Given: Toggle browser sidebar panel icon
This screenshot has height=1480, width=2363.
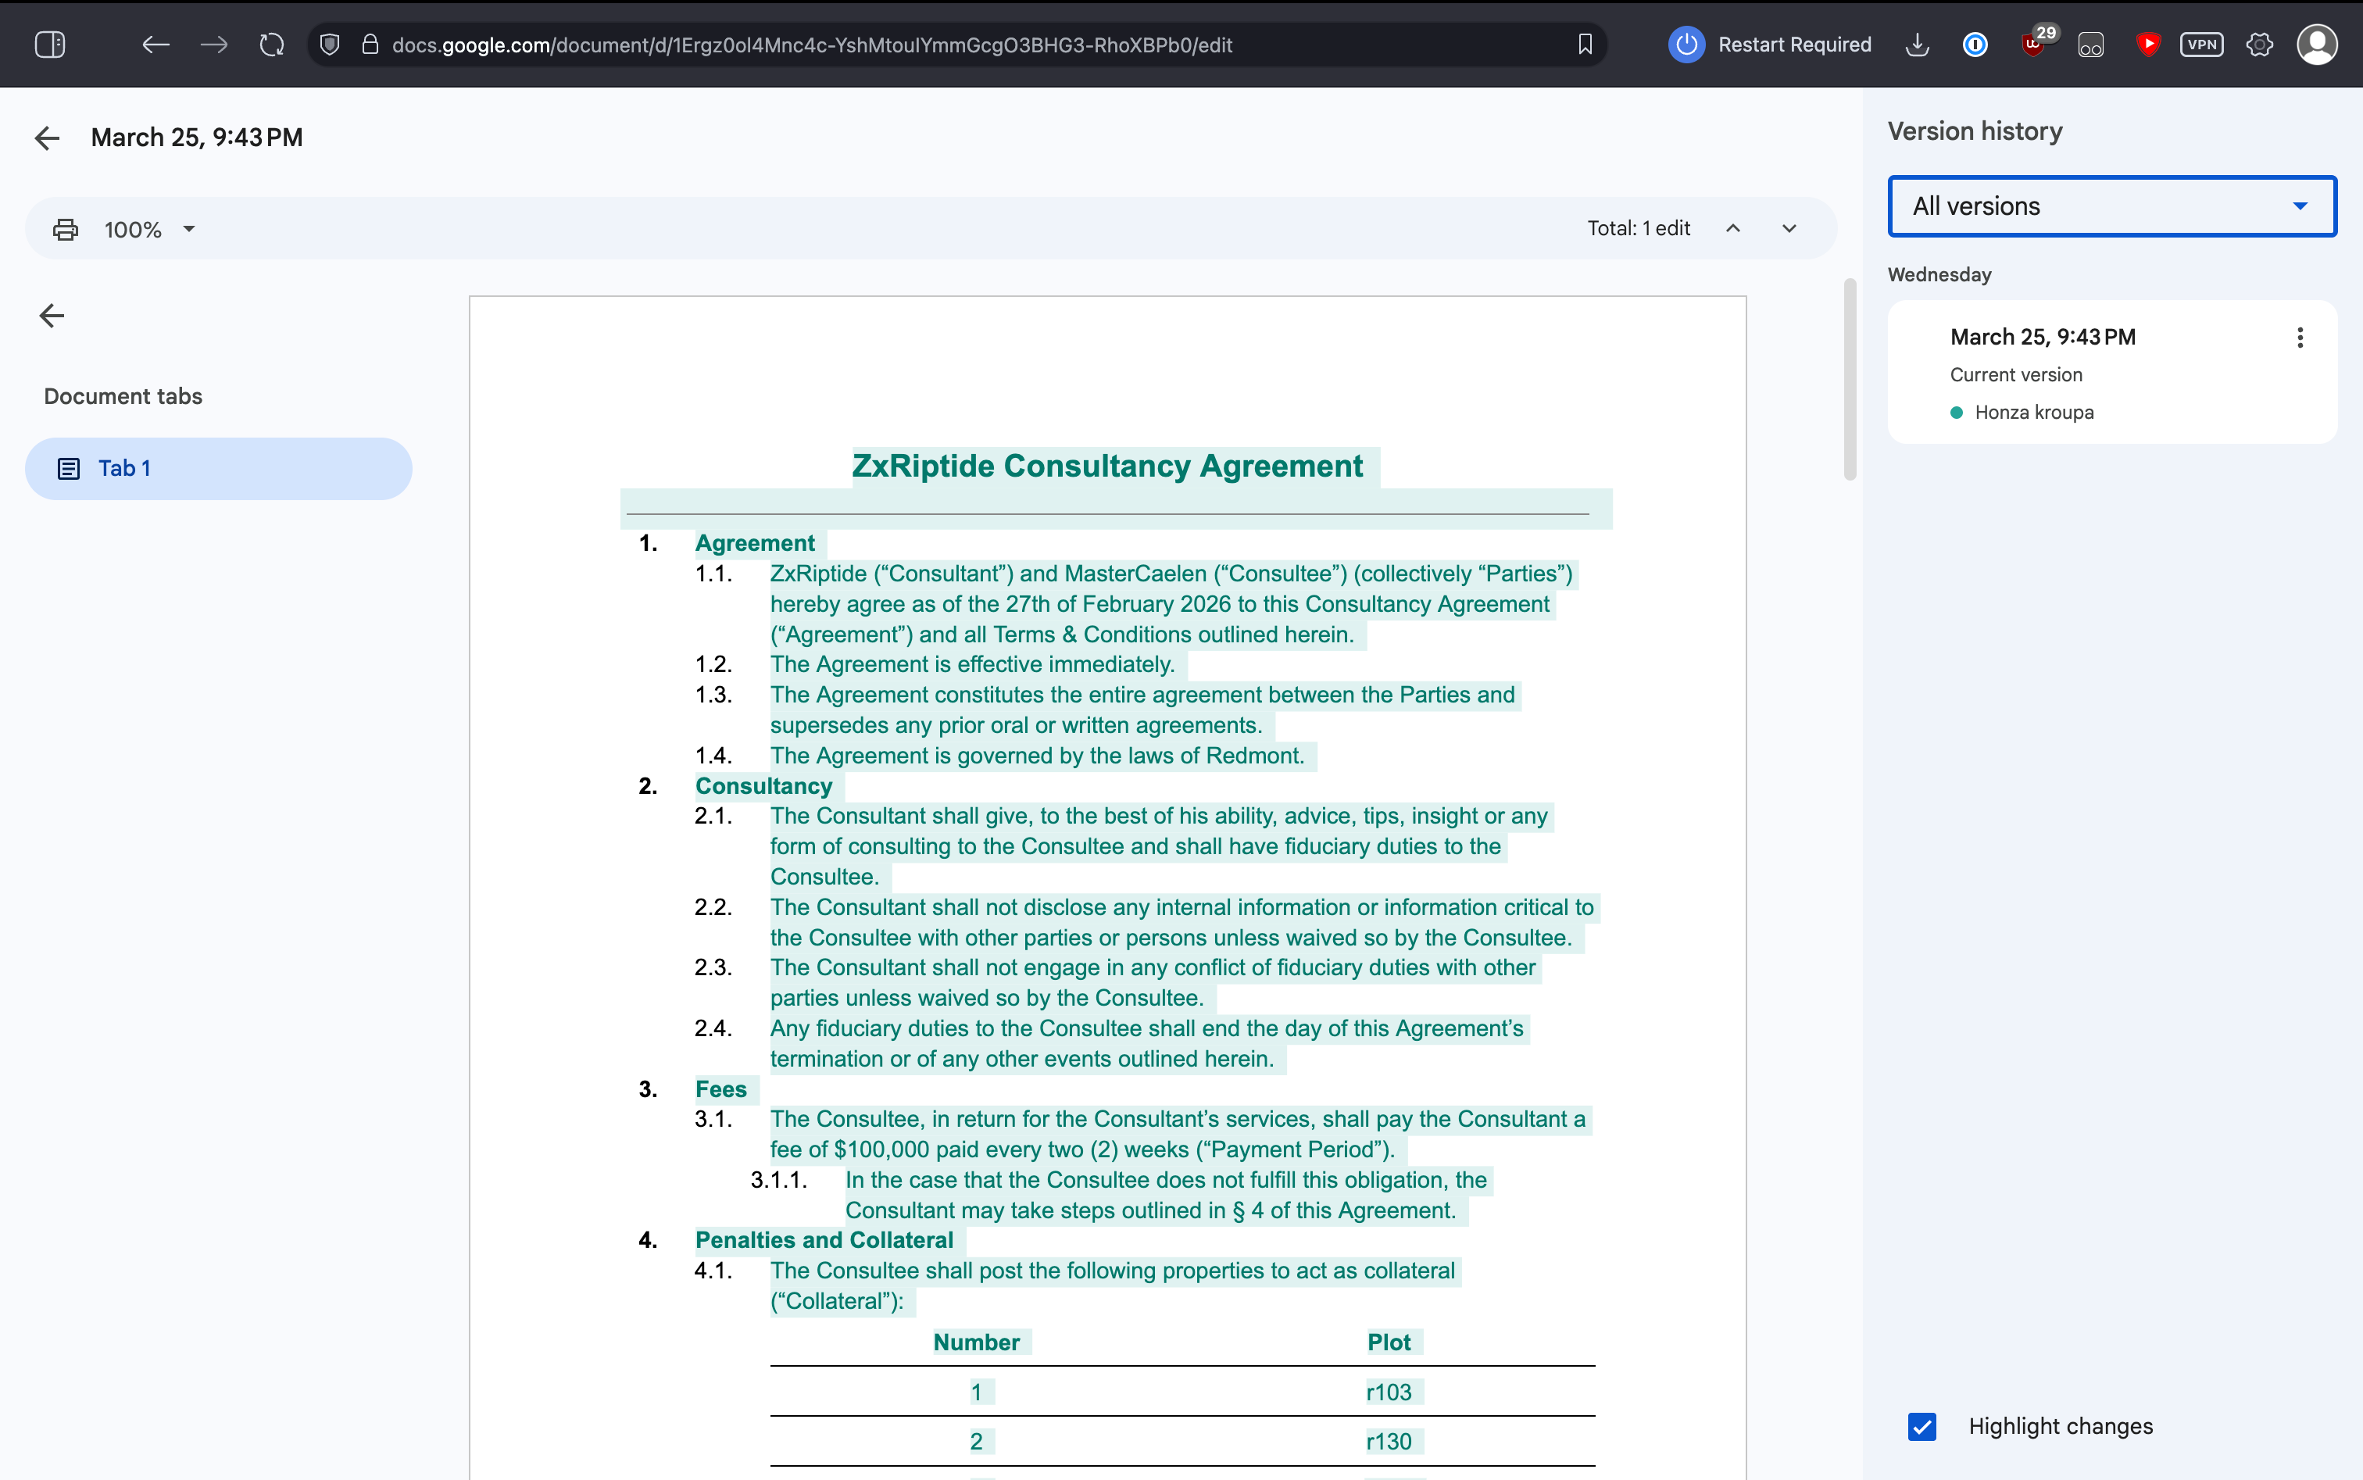Looking at the screenshot, I should coord(50,45).
